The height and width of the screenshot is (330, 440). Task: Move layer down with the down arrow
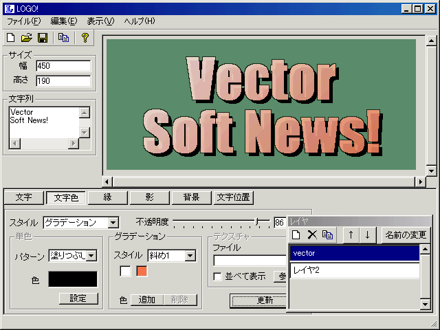tap(367, 235)
